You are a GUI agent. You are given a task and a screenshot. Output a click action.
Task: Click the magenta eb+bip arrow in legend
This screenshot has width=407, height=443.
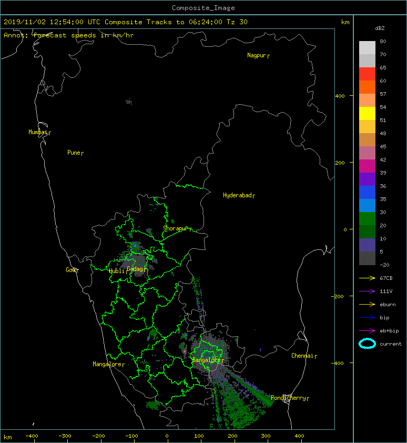367,331
